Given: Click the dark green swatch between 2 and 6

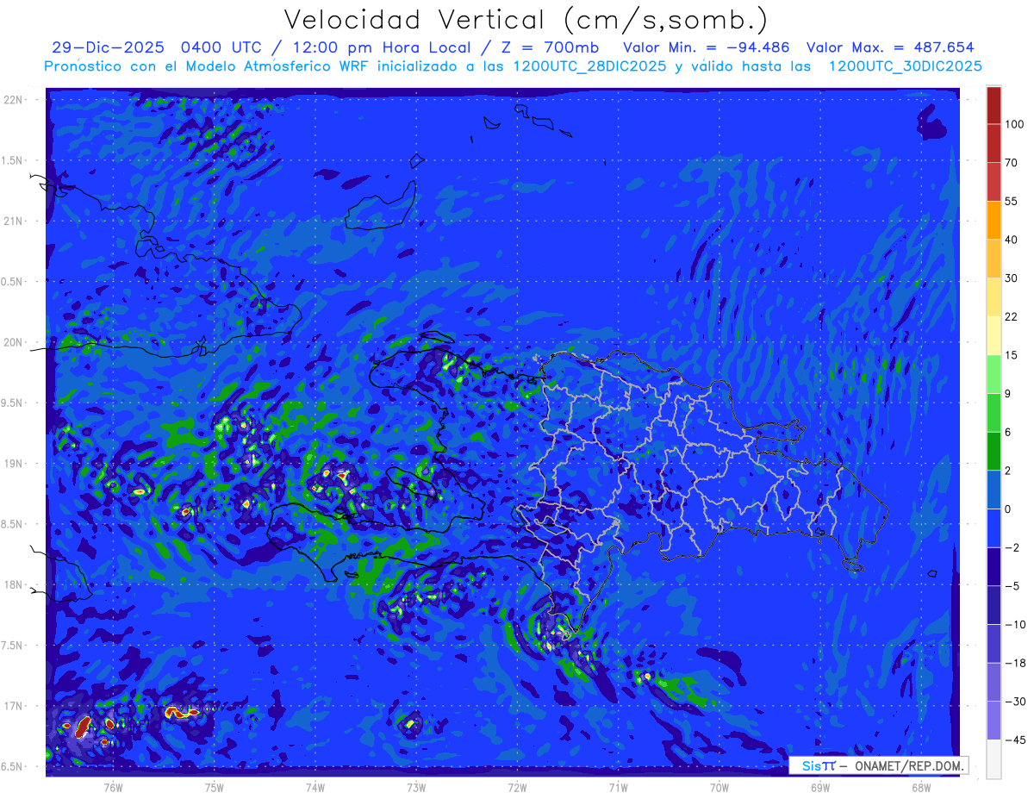Looking at the screenshot, I should (994, 451).
